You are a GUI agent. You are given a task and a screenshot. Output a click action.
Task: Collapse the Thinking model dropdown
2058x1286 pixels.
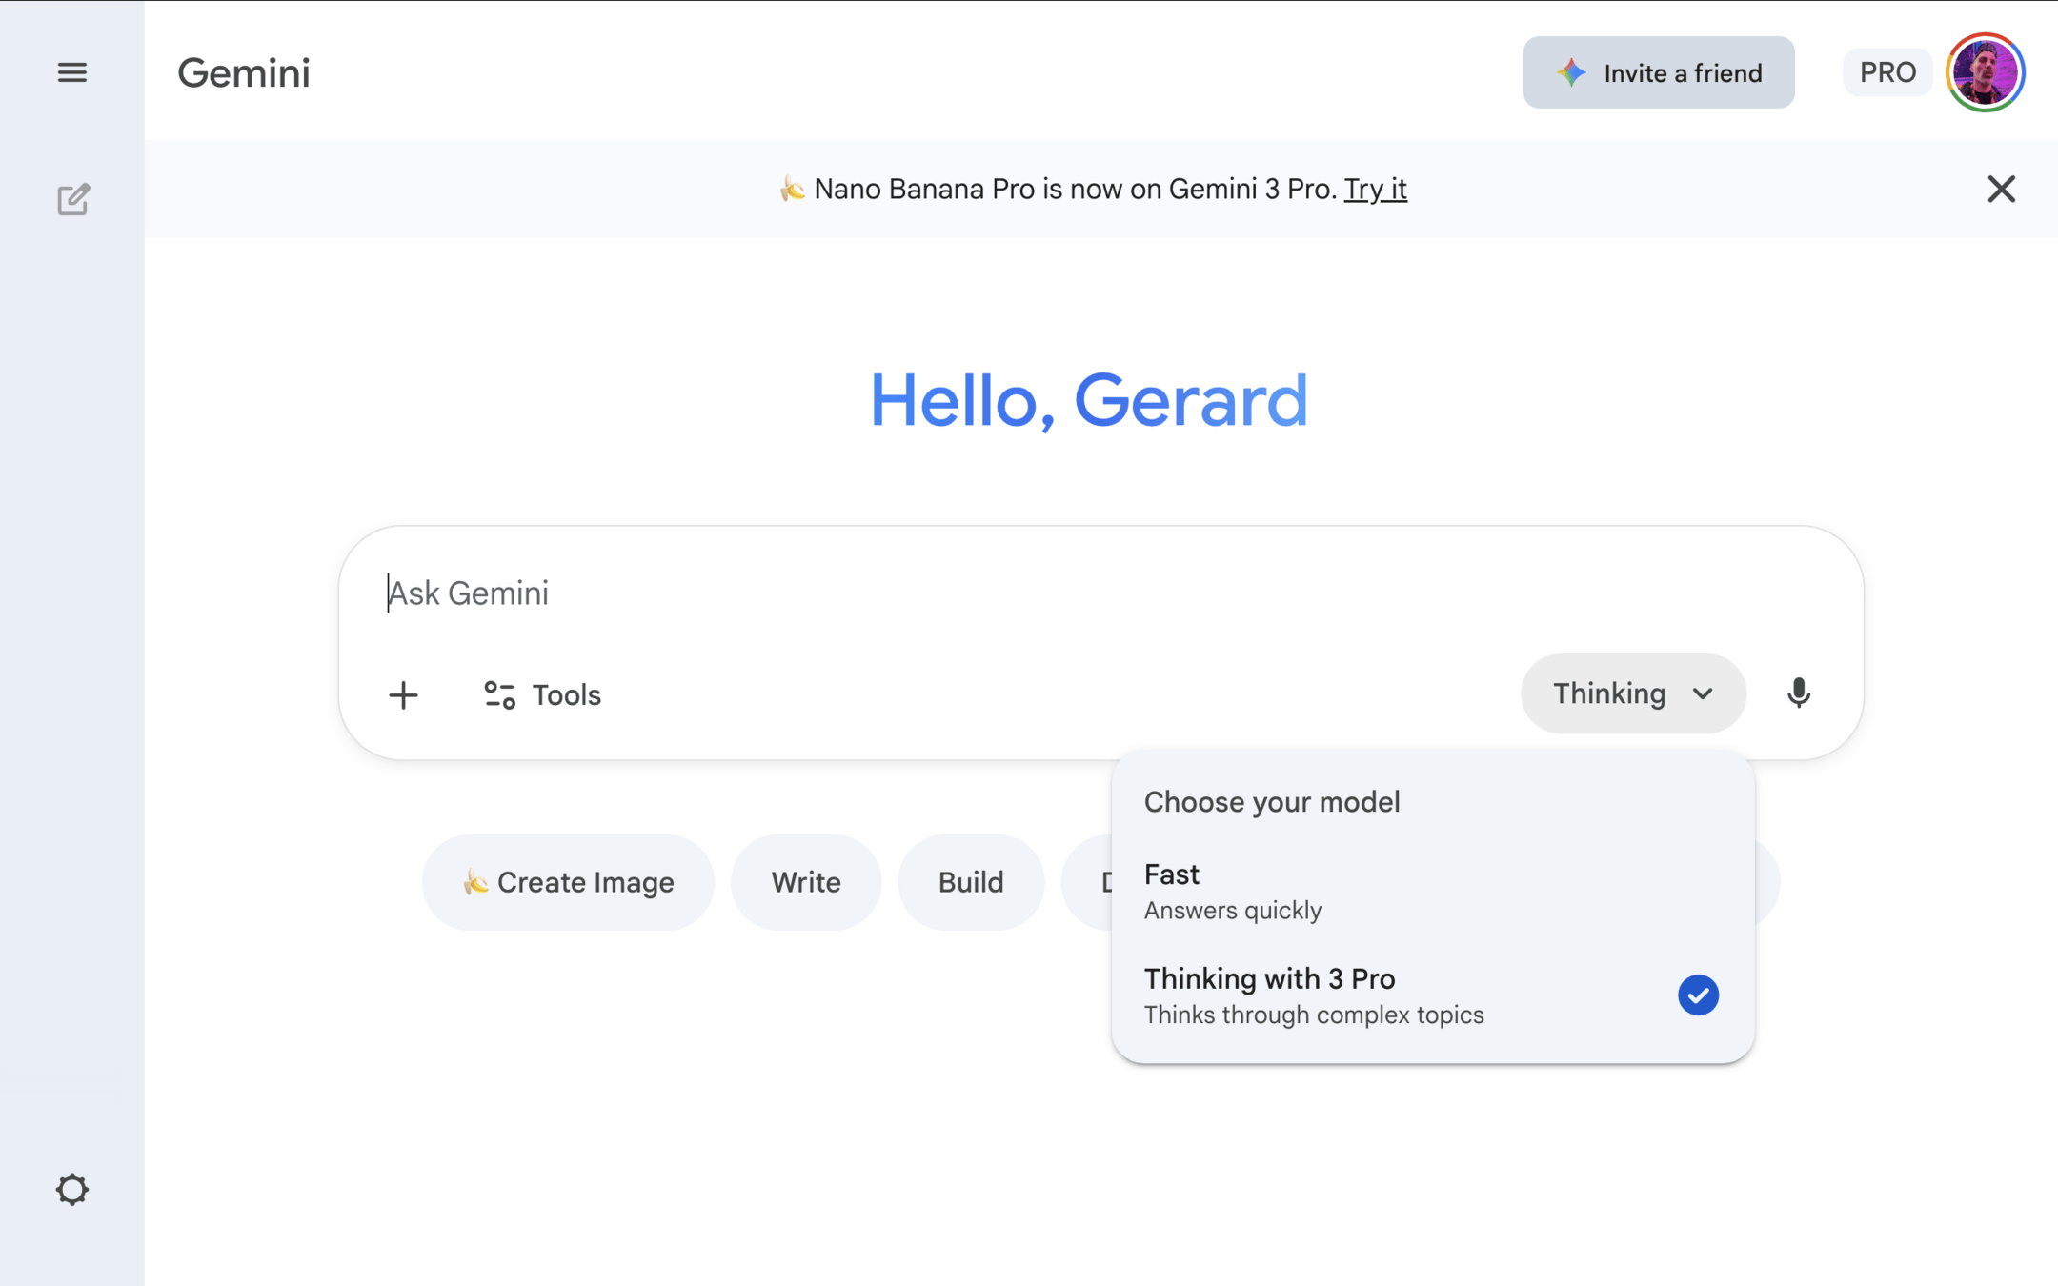click(x=1610, y=693)
